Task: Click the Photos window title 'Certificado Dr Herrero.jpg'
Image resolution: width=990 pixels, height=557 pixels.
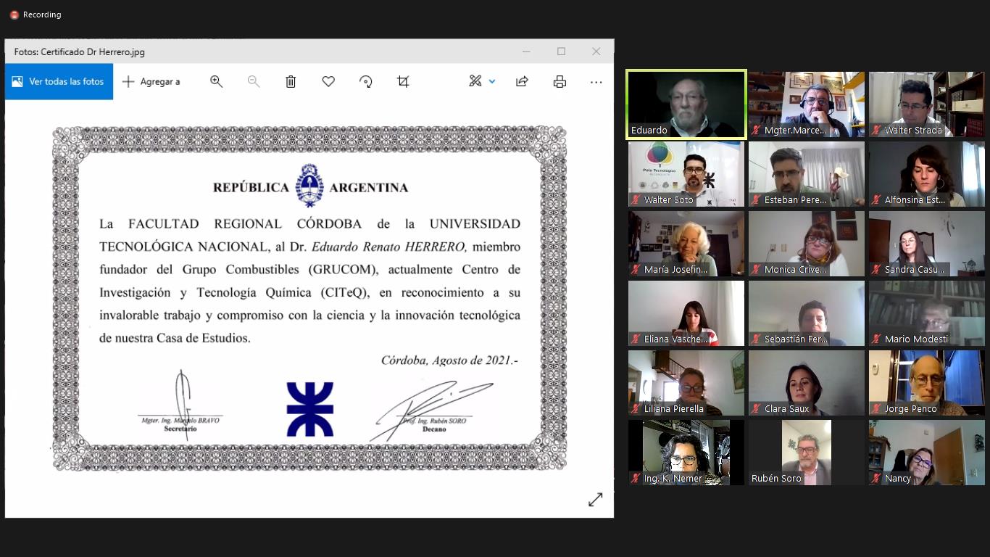Action: (93, 52)
